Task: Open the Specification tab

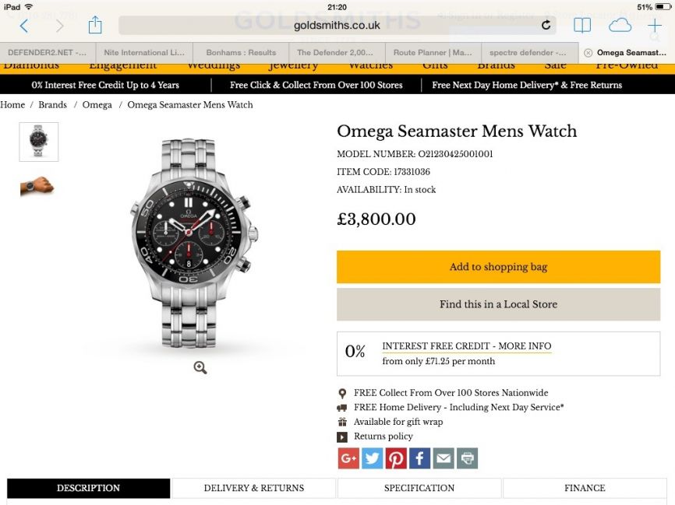Action: [419, 488]
